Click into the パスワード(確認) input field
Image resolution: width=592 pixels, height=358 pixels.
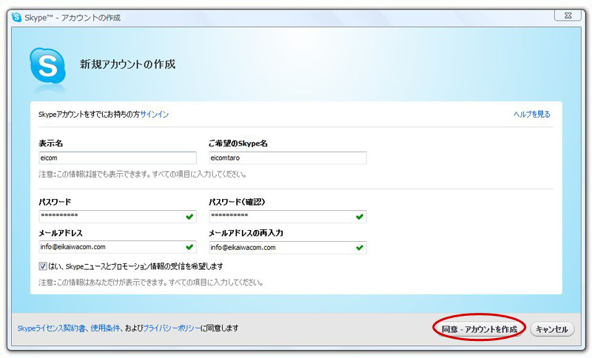pos(280,217)
